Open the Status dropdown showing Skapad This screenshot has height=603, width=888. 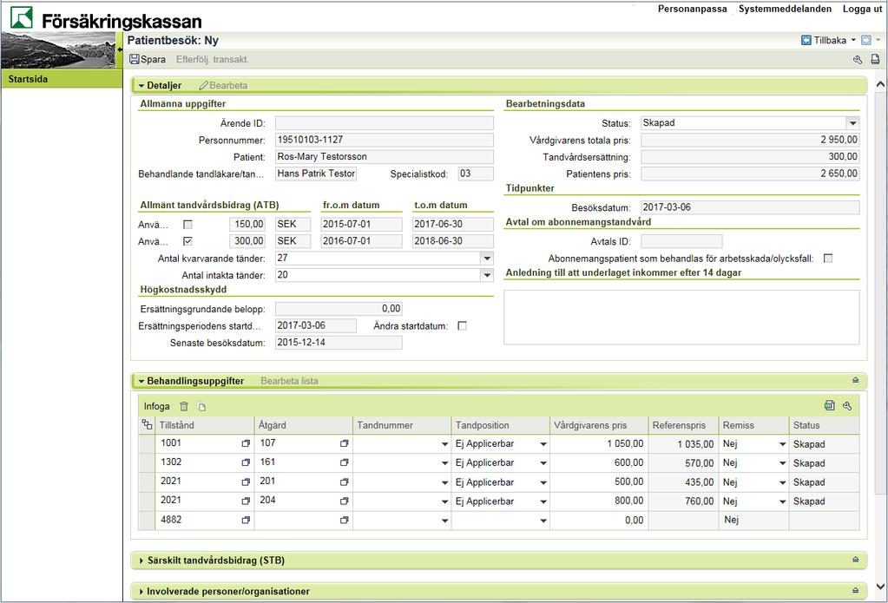853,123
